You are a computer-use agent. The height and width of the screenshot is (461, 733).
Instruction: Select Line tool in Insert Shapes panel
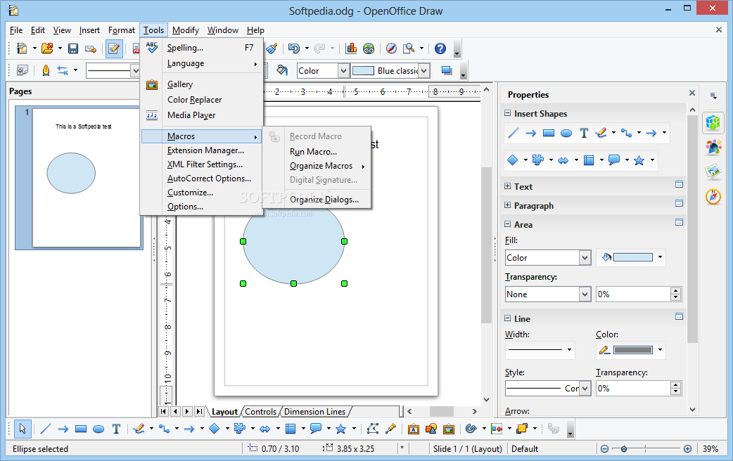(514, 133)
